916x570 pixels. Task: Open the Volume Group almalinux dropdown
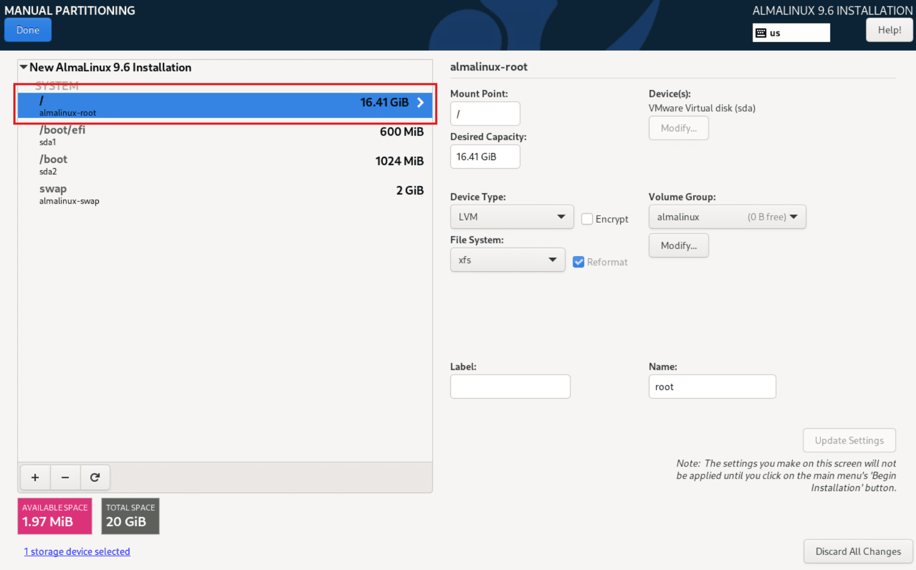[727, 217]
